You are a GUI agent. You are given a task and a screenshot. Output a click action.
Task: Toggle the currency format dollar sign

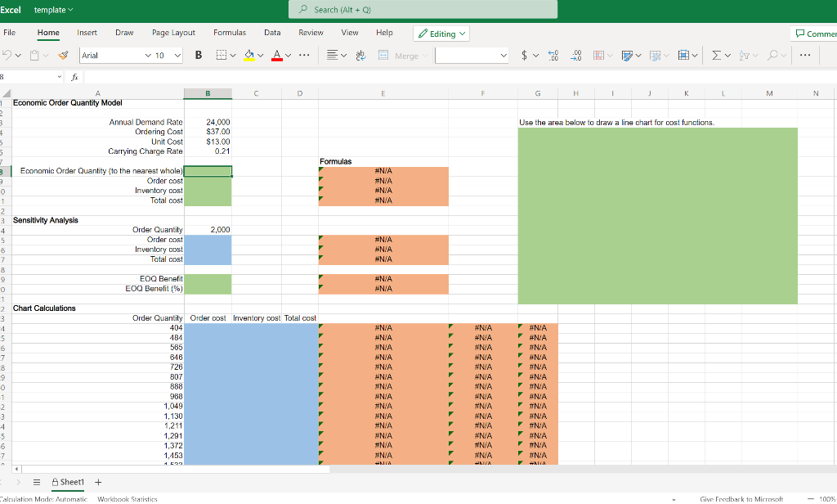point(524,55)
